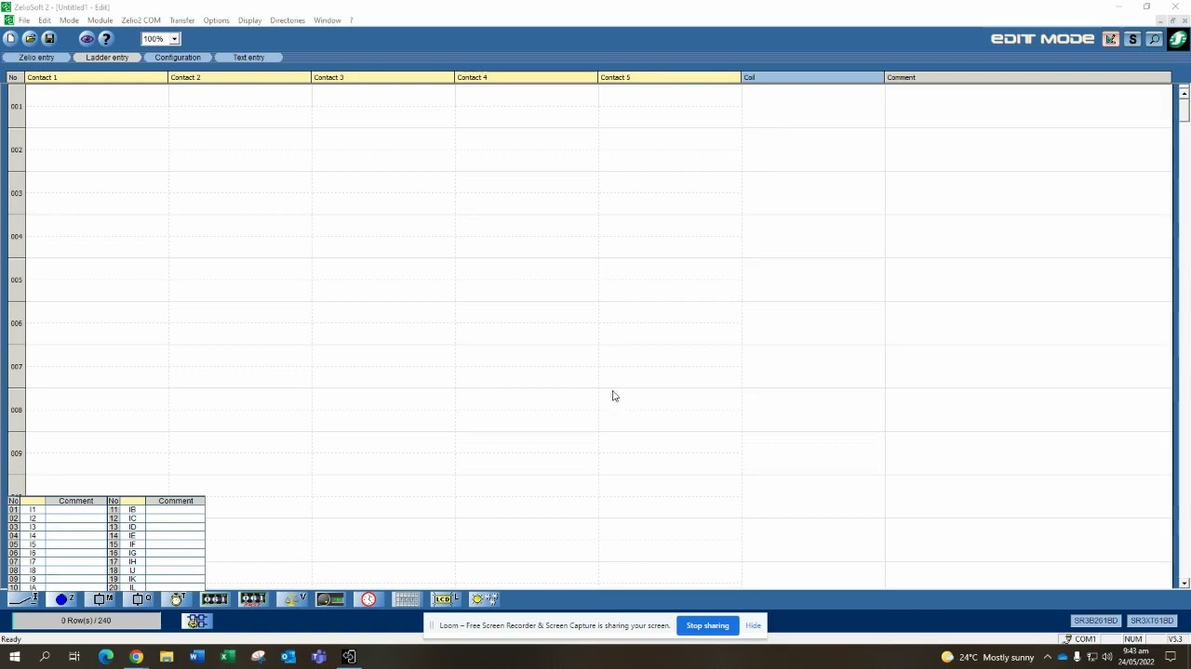Pick the timers T icon

pyautogui.click(x=177, y=599)
